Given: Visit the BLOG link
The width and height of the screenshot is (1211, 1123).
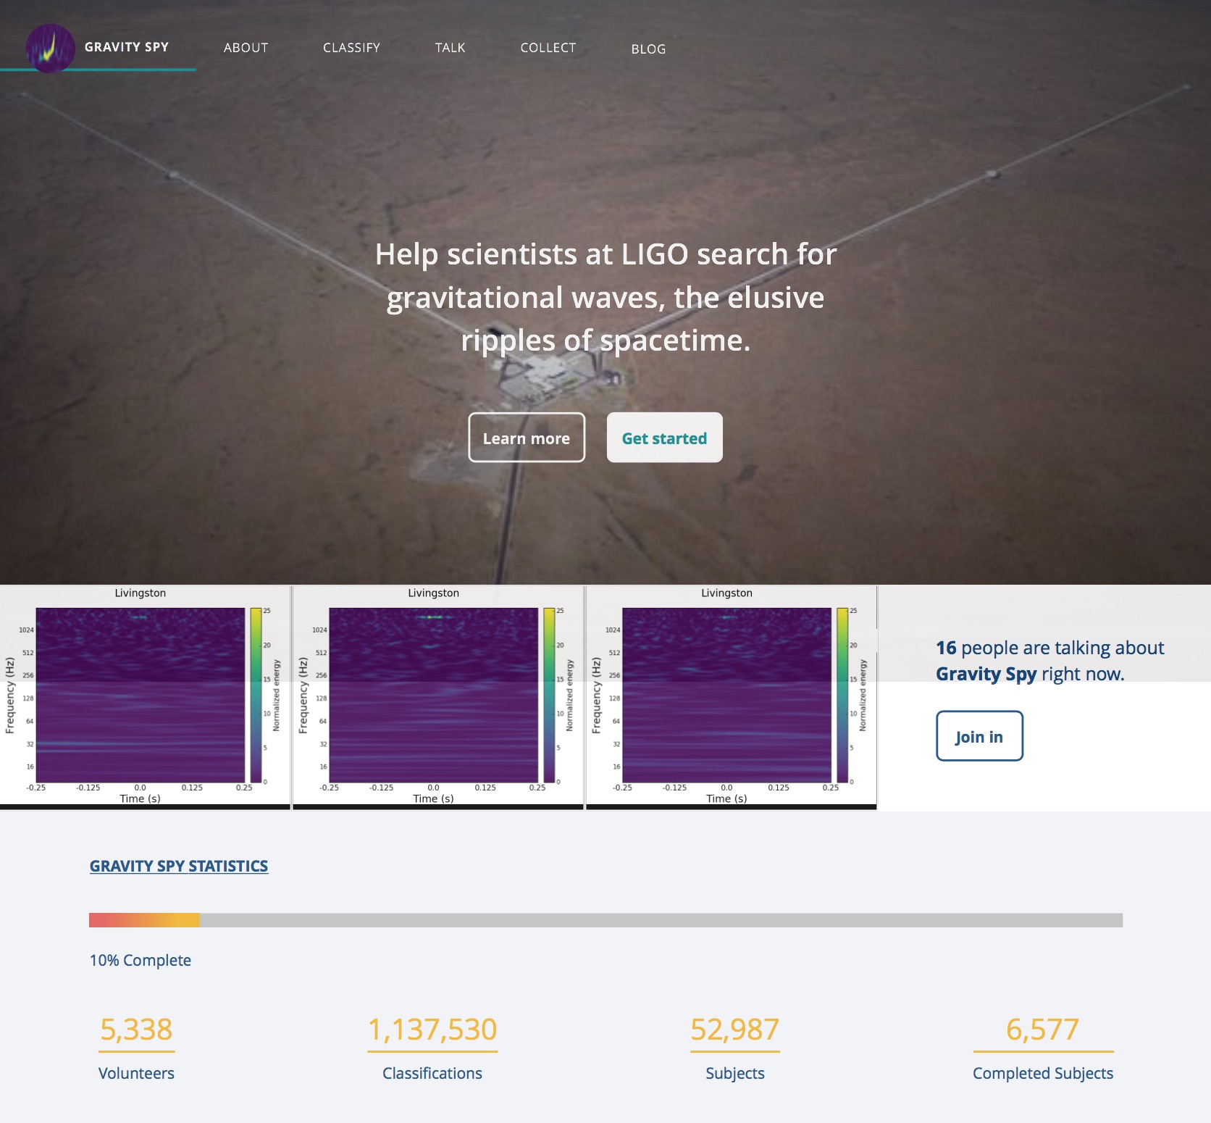Looking at the screenshot, I should (x=648, y=49).
